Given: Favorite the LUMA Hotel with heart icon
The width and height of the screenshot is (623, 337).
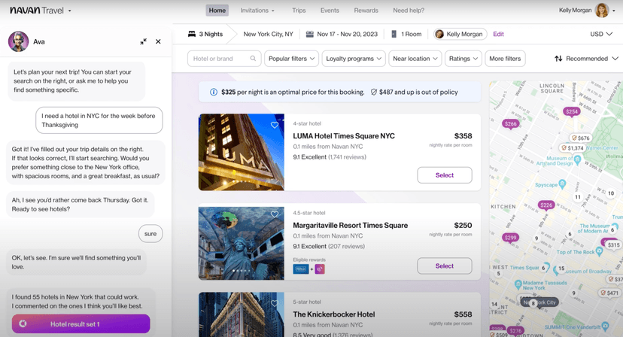Looking at the screenshot, I should 275,125.
